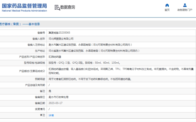Click the 产品描述/主要组成成分 label
The image size is (196, 122).
point(32,71)
